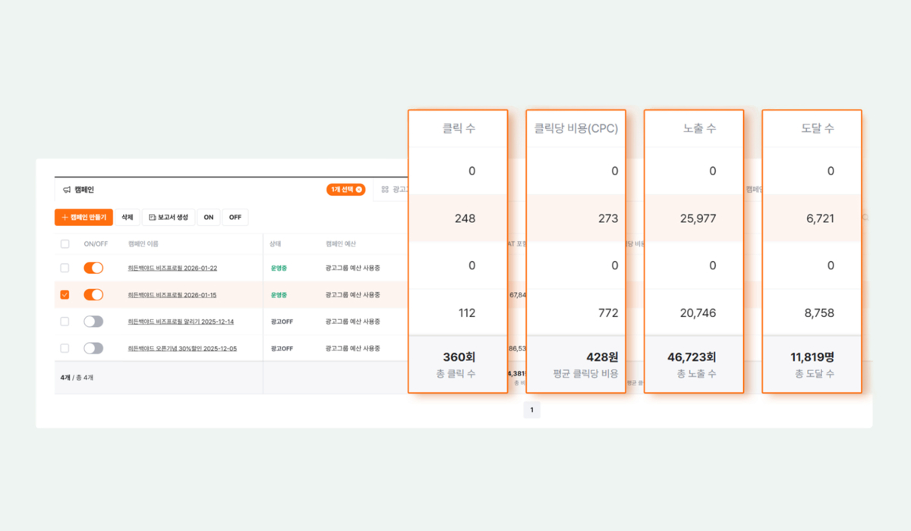Uncheck the 비즈프로필 2026-01-15 campaign checkbox
This screenshot has width=911, height=531.
65,294
